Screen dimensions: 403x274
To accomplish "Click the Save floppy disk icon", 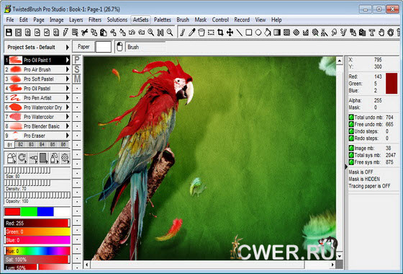I will pyautogui.click(x=9, y=32).
